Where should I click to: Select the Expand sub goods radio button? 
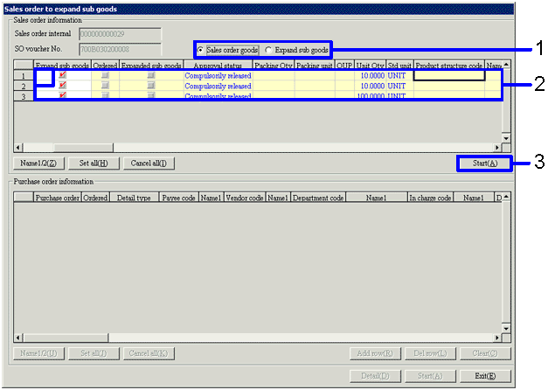click(268, 51)
